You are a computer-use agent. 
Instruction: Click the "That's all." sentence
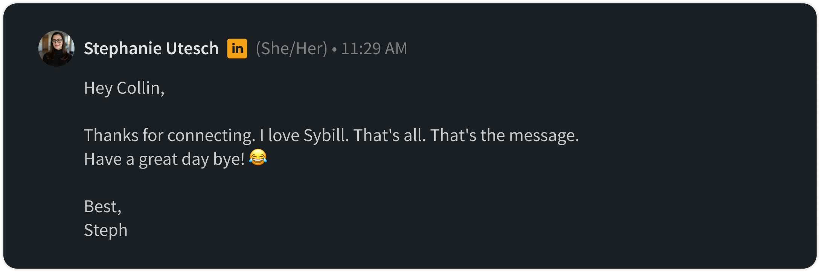point(390,135)
